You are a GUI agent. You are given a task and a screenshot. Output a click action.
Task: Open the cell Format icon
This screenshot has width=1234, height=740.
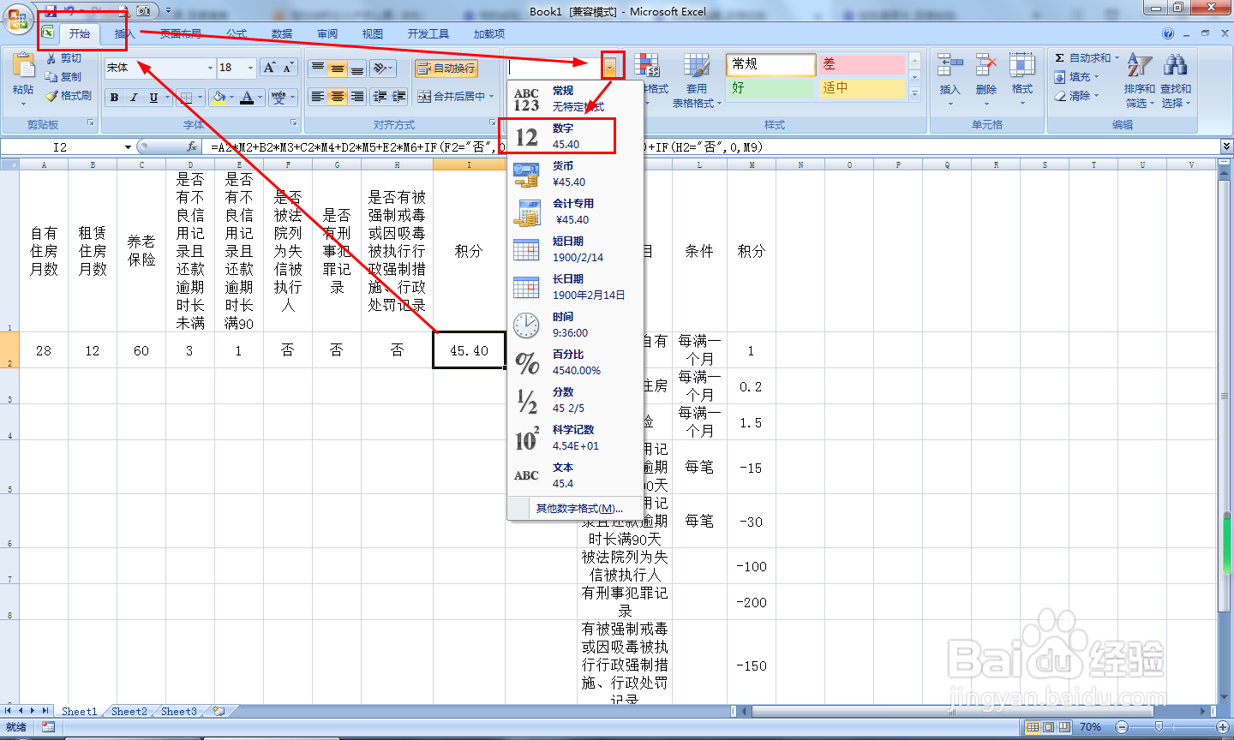point(1022,66)
